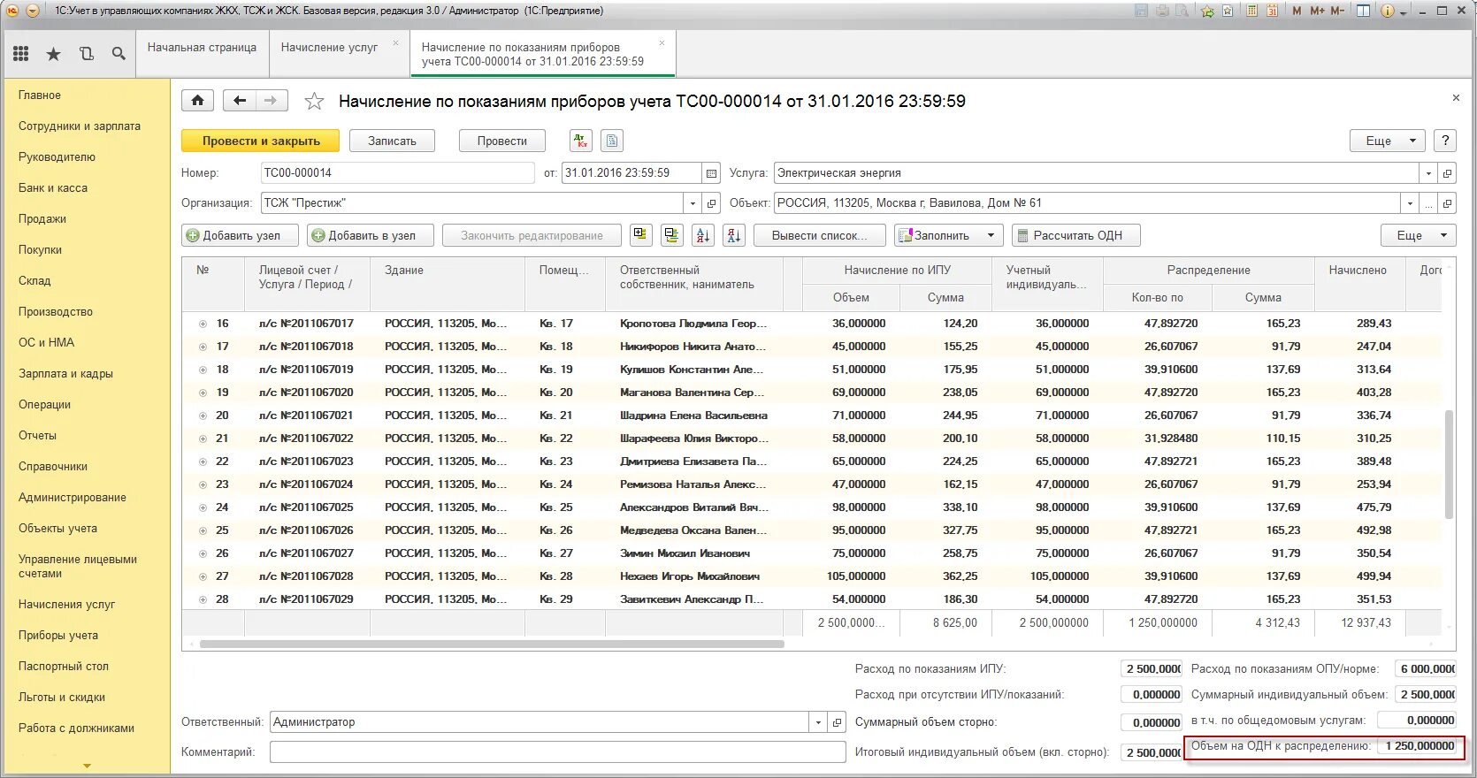Click Провести и закрыть button
Screen dimensions: 1477x778
[x=261, y=141]
